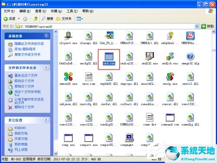This screenshot has width=217, height=163.
Task: Collapse the 系统任务 panel
Action: [46, 36]
